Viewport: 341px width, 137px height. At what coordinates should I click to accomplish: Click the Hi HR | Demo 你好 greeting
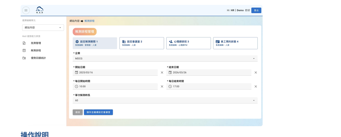coord(238,10)
